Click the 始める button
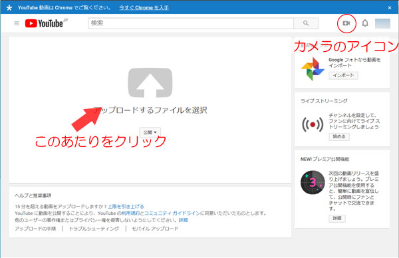This screenshot has width=399, height=258. pyautogui.click(x=339, y=136)
